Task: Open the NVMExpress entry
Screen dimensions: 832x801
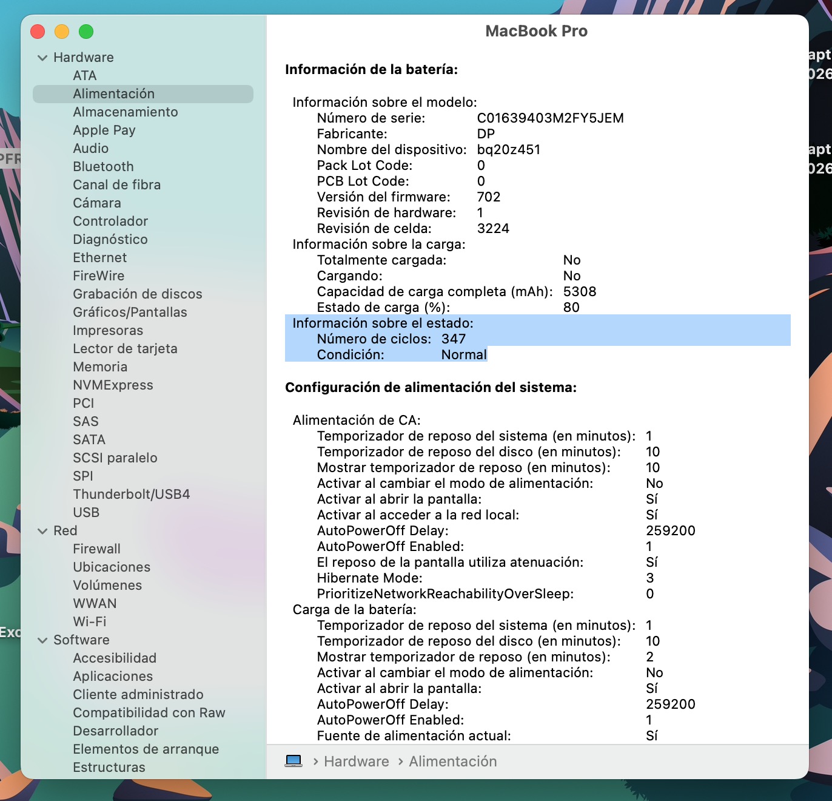Action: click(113, 385)
